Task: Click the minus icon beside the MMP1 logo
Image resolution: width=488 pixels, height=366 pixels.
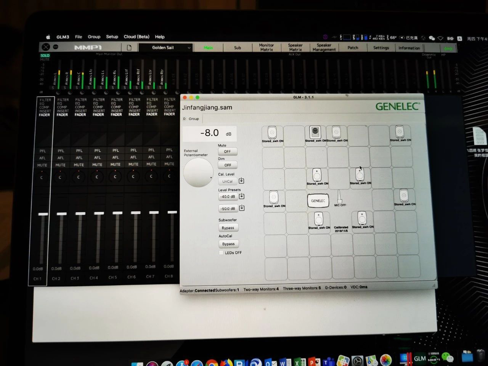Action: (56, 47)
